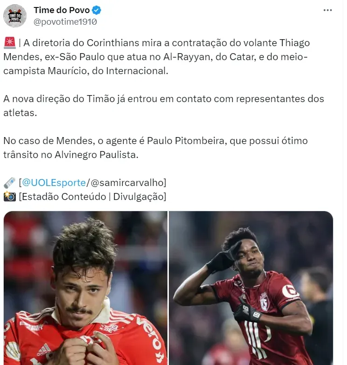Open right photo of saluting player
The image size is (347, 365).
[x=251, y=288]
